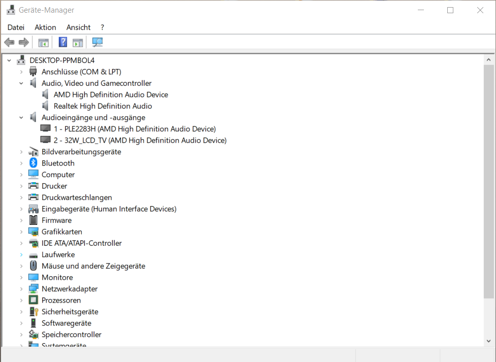
Task: Show or hide the action pane toolbar icon
Action: point(78,43)
